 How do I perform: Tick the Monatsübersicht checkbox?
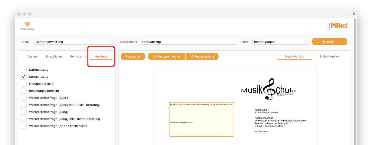tap(24, 84)
